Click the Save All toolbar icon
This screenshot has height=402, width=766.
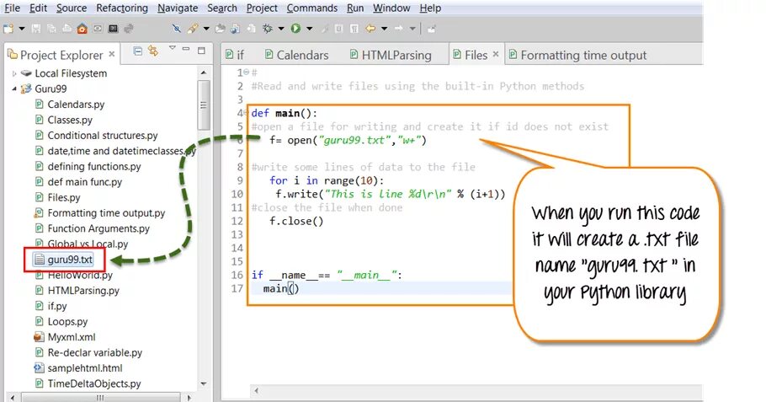(51, 29)
